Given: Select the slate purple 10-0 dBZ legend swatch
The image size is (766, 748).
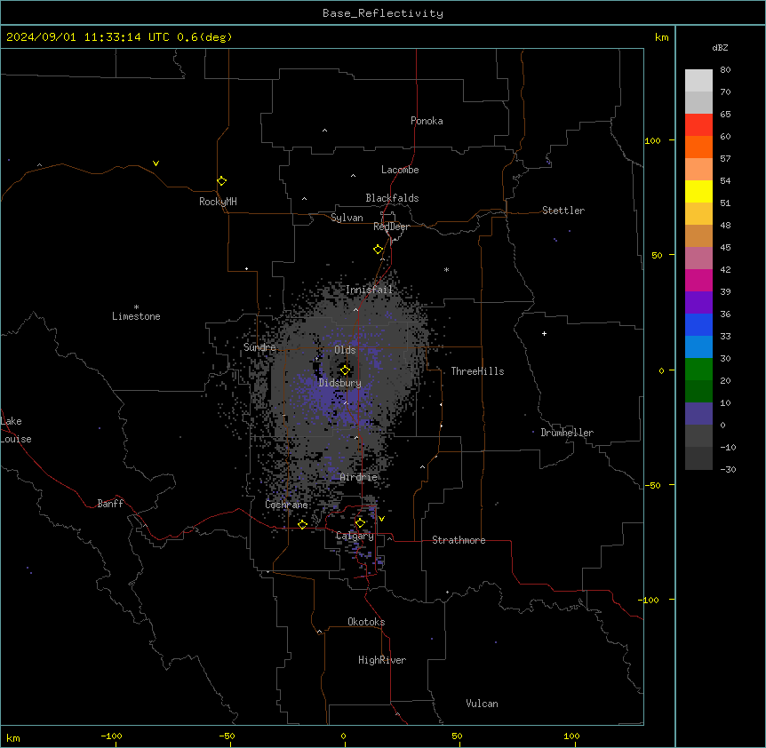Looking at the screenshot, I should point(698,414).
